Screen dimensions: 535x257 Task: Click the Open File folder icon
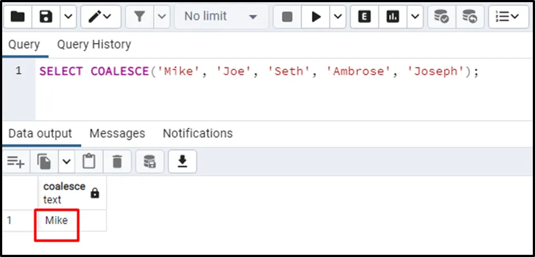[x=18, y=17]
